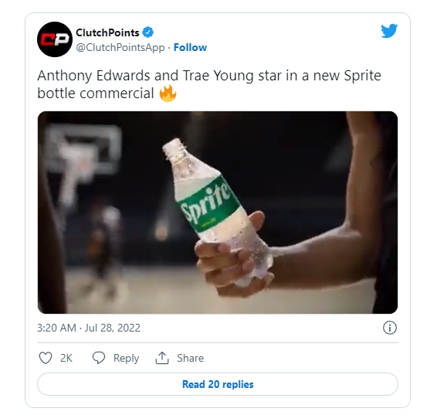Read 20 replies button
Viewport: 437px width, 415px height.
pyautogui.click(x=218, y=384)
